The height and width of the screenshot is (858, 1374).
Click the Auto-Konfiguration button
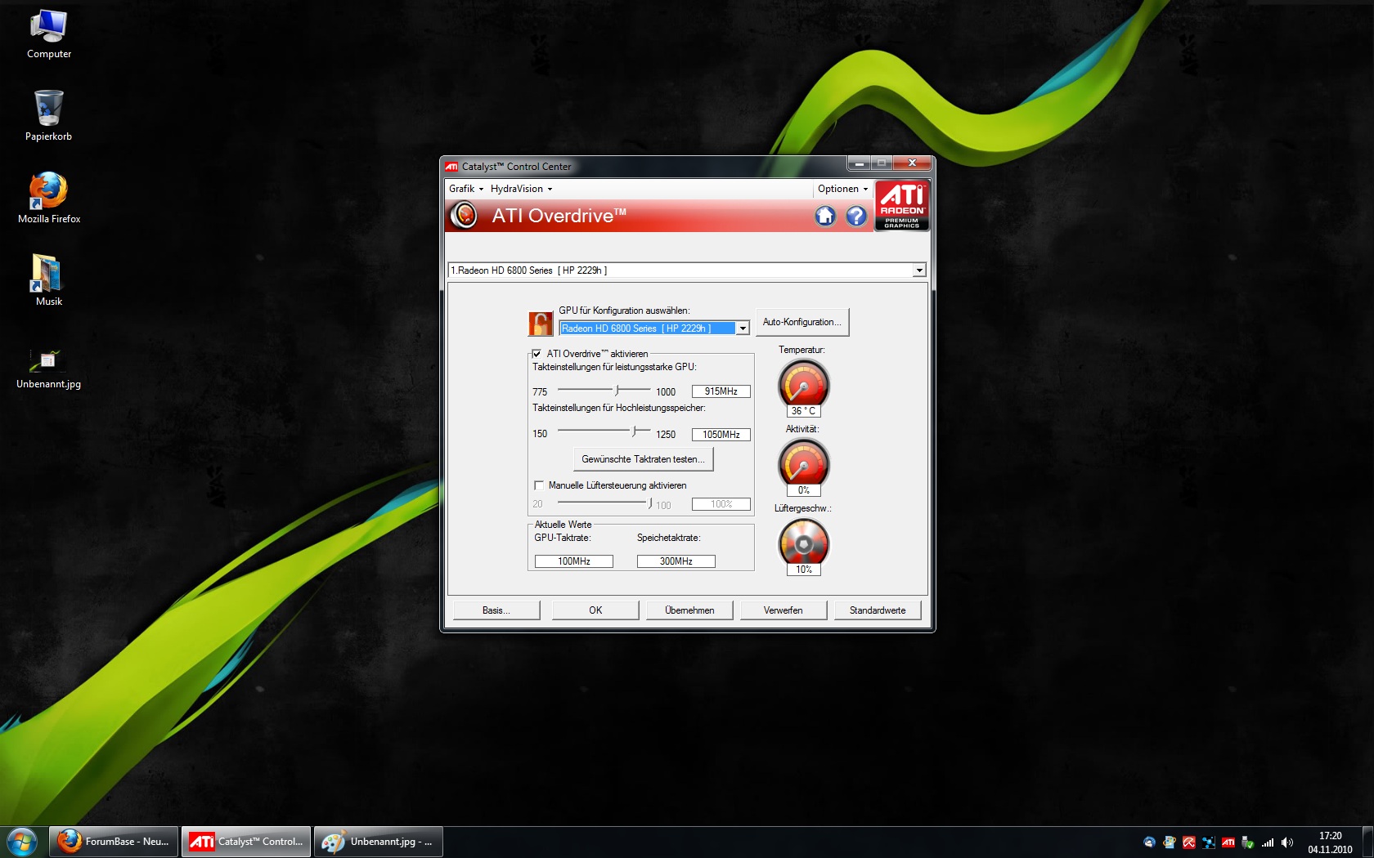pyautogui.click(x=802, y=322)
